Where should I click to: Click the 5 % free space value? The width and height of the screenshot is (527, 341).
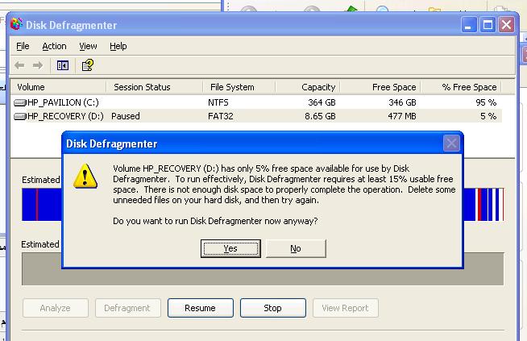pyautogui.click(x=488, y=116)
